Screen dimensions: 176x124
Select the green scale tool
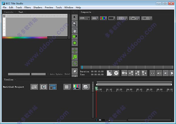[x=75, y=57]
